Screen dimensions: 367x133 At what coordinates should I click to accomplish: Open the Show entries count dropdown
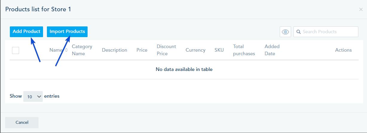(x=33, y=96)
